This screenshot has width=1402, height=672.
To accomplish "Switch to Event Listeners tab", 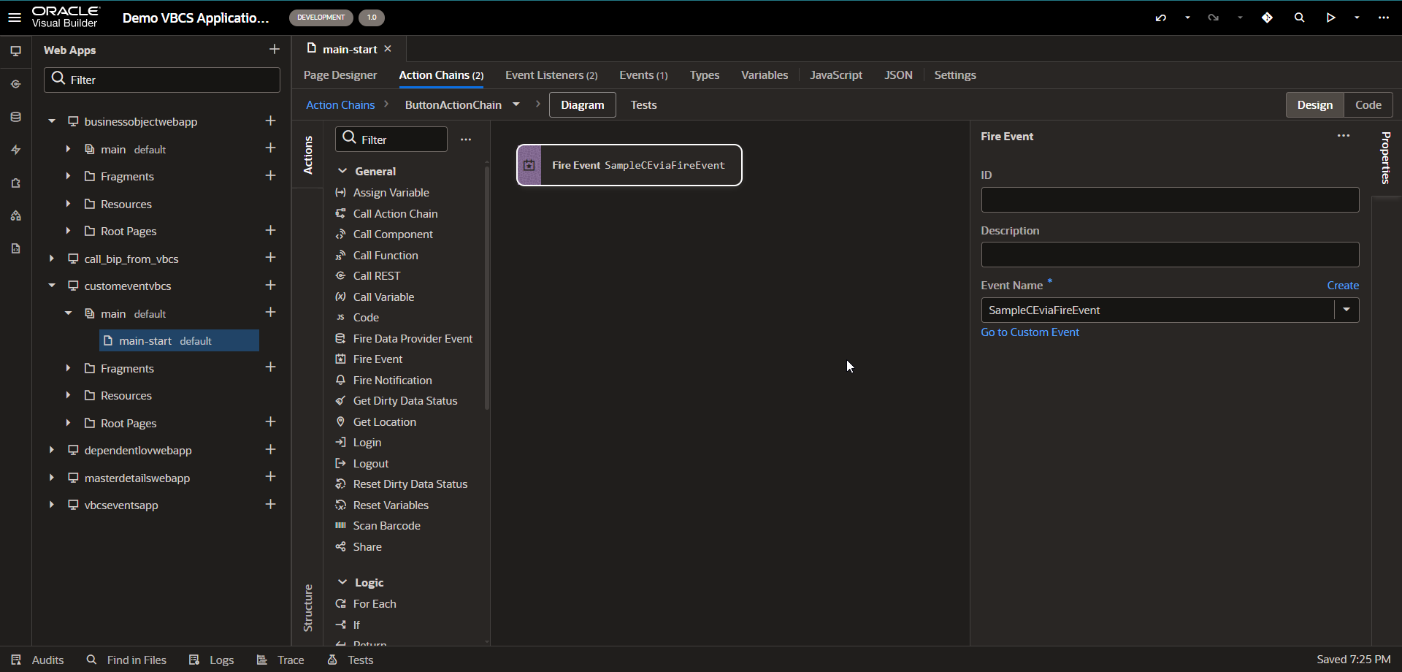I will (551, 75).
